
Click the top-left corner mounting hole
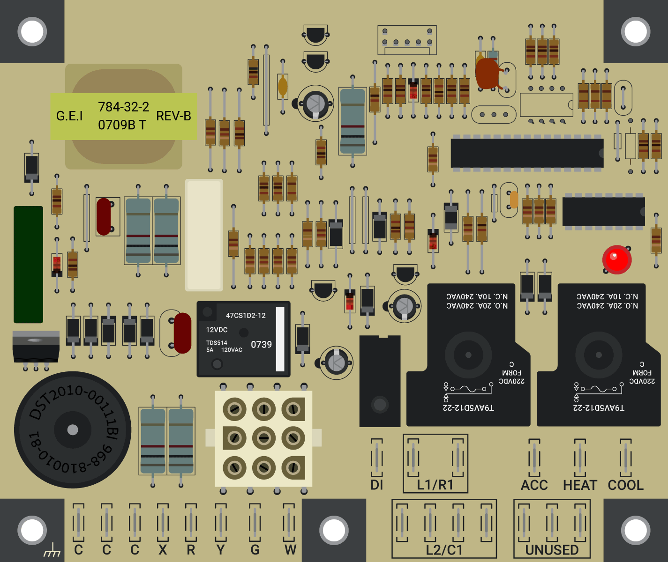(32, 32)
